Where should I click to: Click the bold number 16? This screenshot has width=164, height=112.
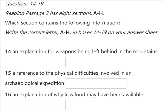tap(8, 95)
